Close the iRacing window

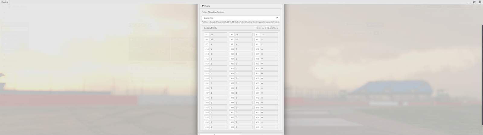(x=480, y=2)
